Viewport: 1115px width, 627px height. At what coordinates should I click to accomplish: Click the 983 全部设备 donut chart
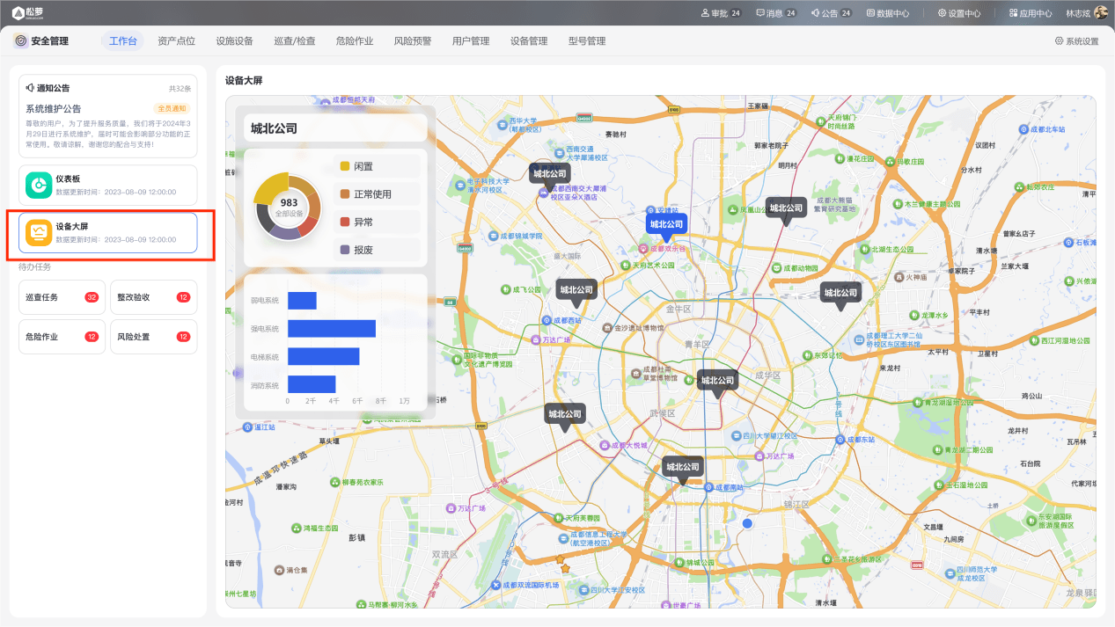point(288,208)
